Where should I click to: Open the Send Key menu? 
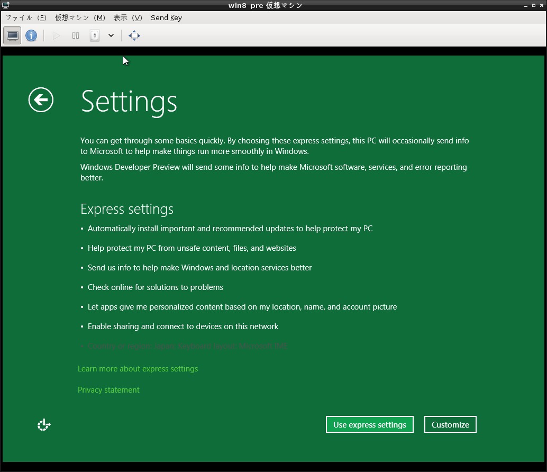coord(167,18)
